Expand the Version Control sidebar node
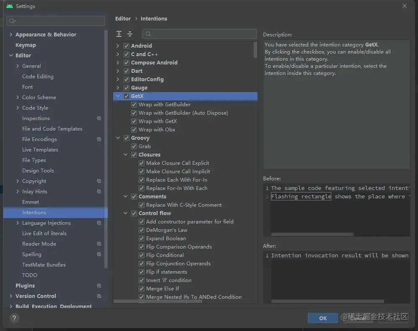 [x=11, y=296]
